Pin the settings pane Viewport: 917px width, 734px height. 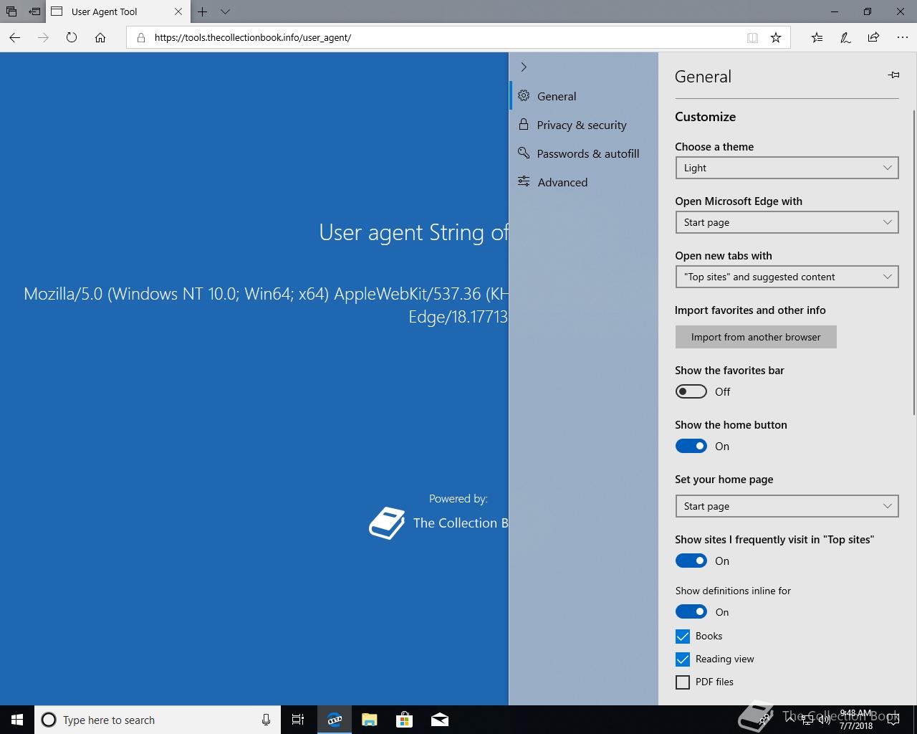tap(893, 75)
